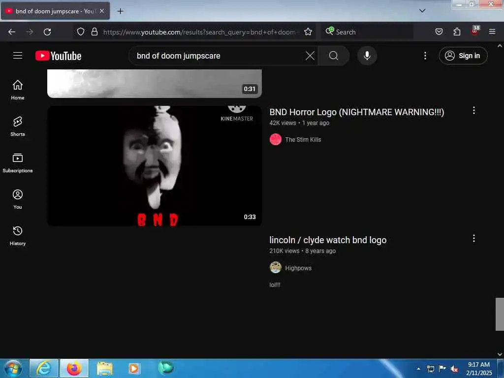504x378 pixels.
Task: Click the scrollbar down arrow
Action: coord(500,354)
